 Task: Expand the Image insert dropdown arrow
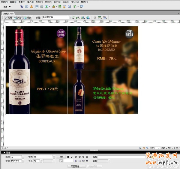(x=49, y=7)
